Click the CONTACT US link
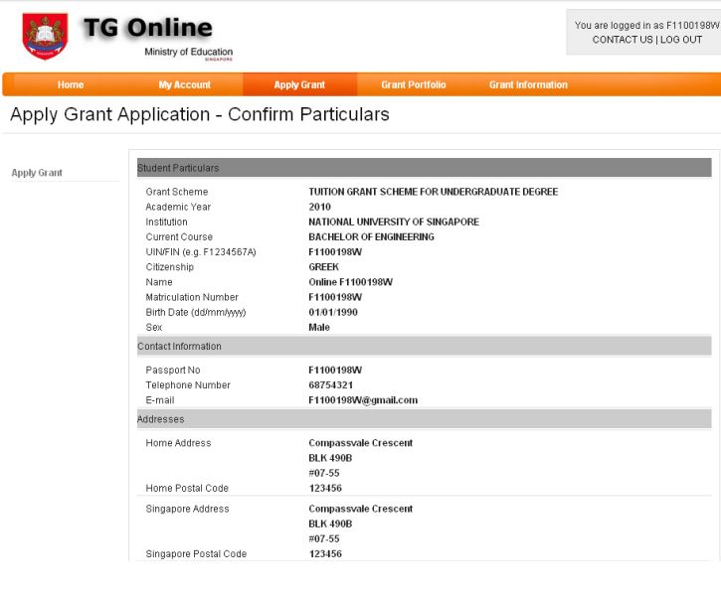 [623, 40]
